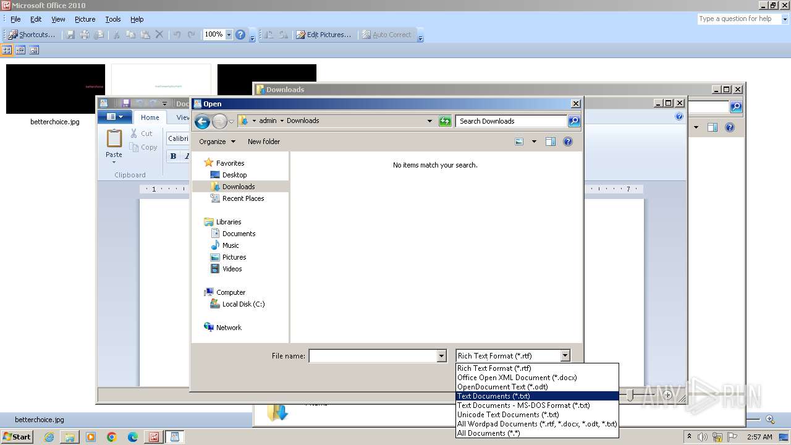Click the File name input field
Screen dimensions: 791x445
click(373, 355)
